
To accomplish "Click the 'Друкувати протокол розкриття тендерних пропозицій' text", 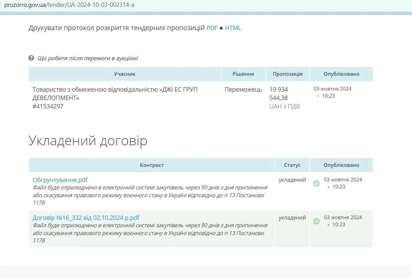I will pos(117,28).
